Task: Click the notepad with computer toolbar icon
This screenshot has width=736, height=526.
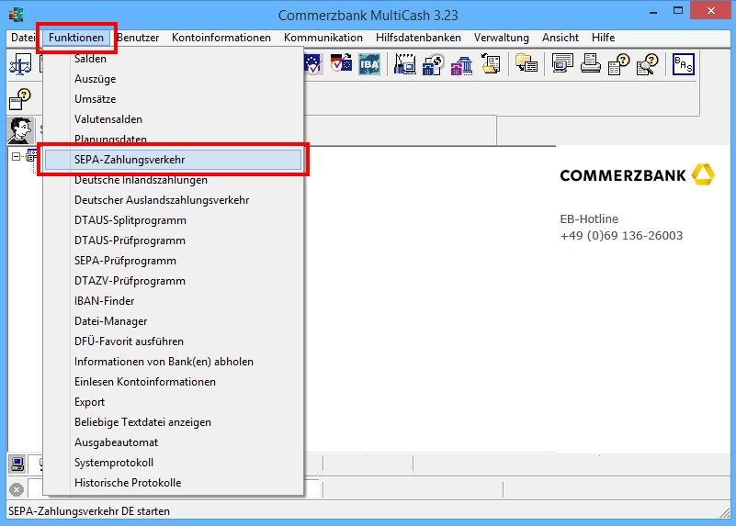Action: point(404,64)
